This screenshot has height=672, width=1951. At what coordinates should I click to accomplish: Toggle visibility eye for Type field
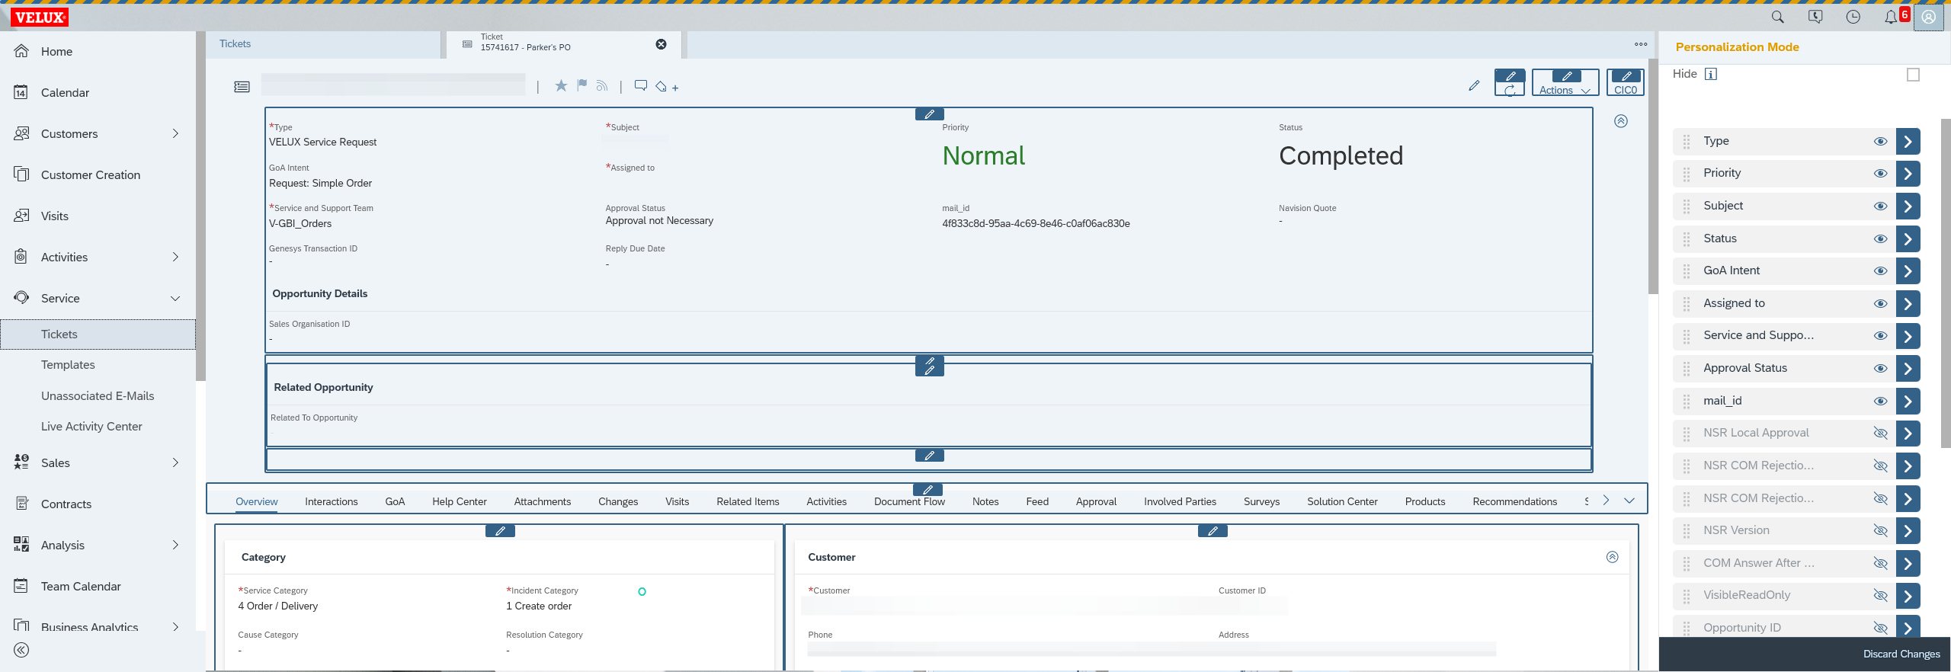pyautogui.click(x=1880, y=142)
